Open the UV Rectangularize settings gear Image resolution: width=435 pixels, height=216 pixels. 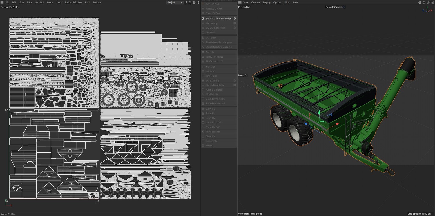coord(235,85)
